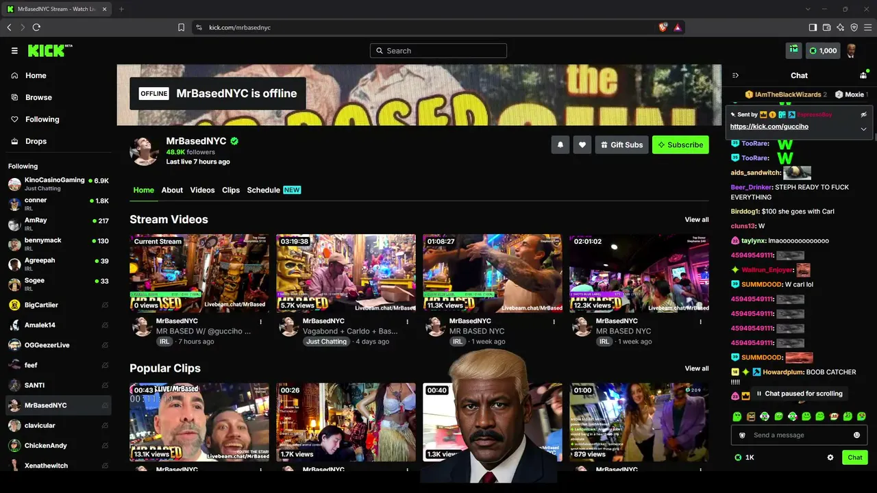
Task: Toggle clavicular notification icon in sidebar
Action: pos(105,425)
